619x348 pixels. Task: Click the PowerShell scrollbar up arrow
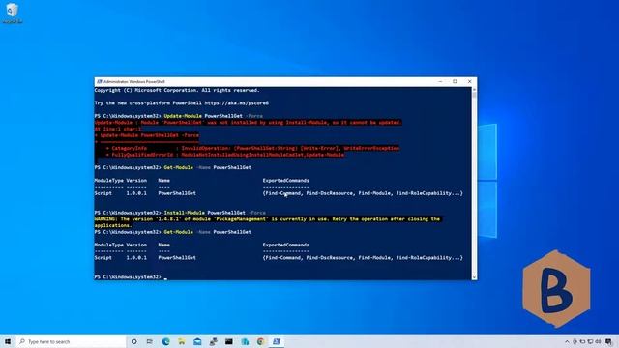coord(474,90)
